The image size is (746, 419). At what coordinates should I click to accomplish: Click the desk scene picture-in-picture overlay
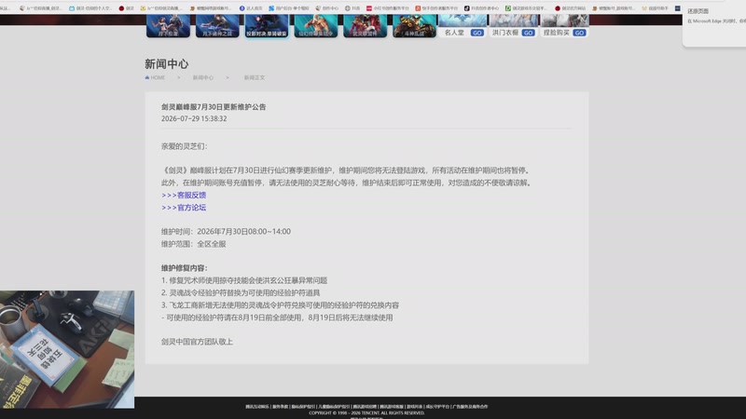coord(67,349)
